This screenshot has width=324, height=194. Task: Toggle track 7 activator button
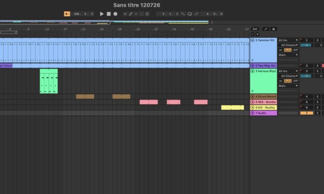point(306,113)
